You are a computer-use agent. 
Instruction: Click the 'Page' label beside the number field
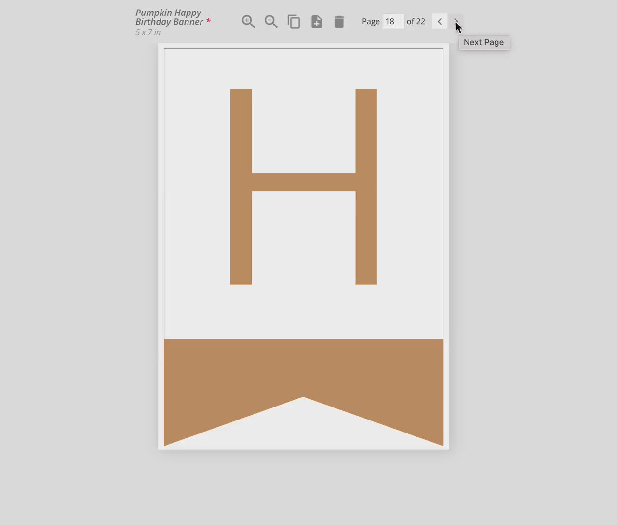[x=371, y=22]
